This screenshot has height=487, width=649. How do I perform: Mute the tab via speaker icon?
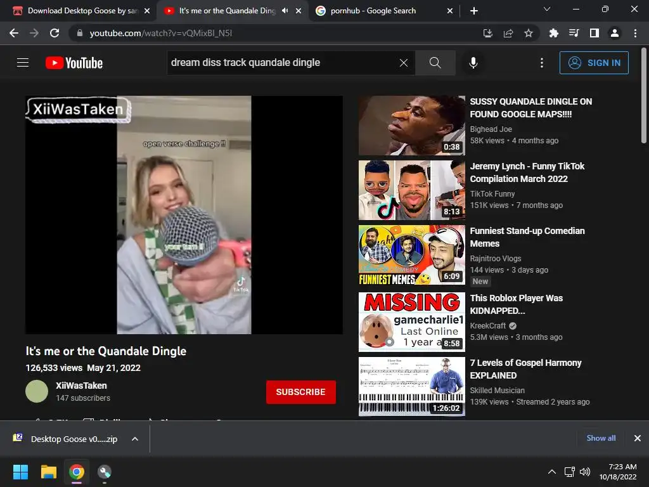click(x=285, y=11)
